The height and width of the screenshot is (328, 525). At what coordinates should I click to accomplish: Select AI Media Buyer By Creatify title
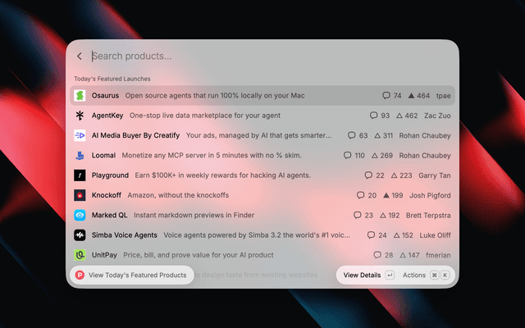[x=135, y=135]
